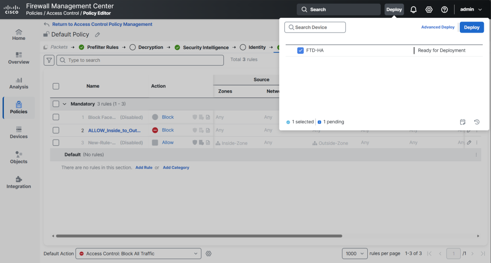Click scrollbar left arrow
The width and height of the screenshot is (491, 263).
coord(53,236)
